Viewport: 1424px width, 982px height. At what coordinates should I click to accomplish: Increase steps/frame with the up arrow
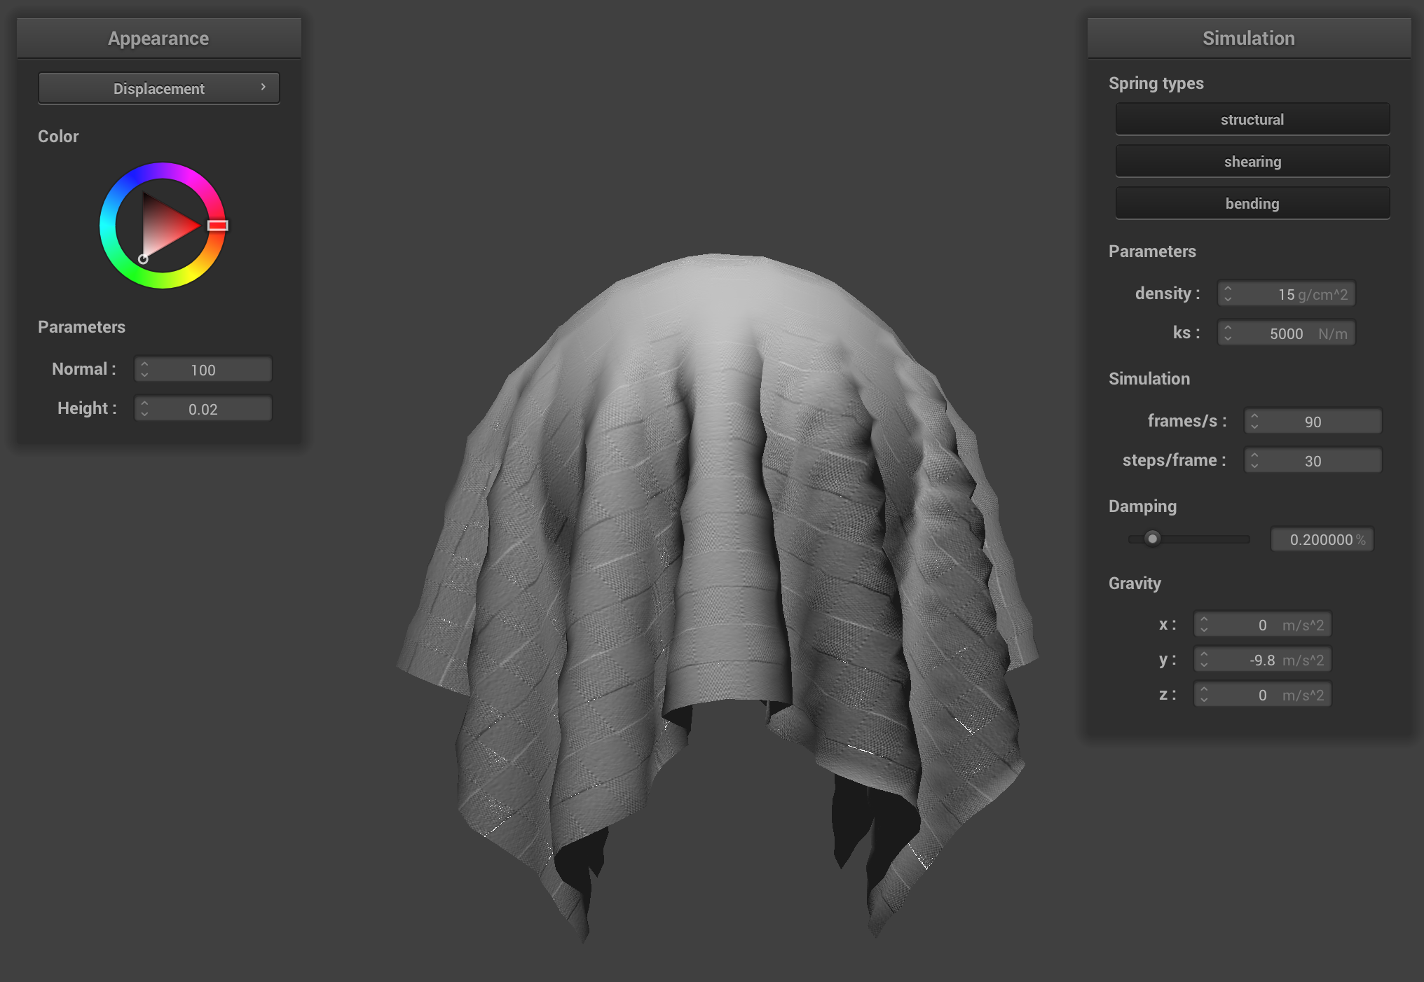point(1254,455)
